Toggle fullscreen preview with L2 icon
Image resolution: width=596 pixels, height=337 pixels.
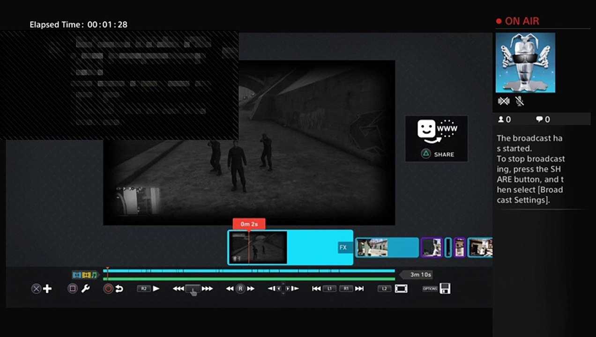[401, 289]
